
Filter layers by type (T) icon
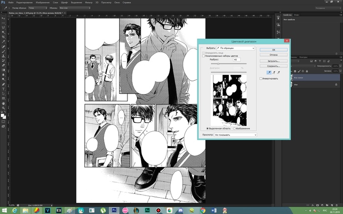pyautogui.click(x=320, y=61)
